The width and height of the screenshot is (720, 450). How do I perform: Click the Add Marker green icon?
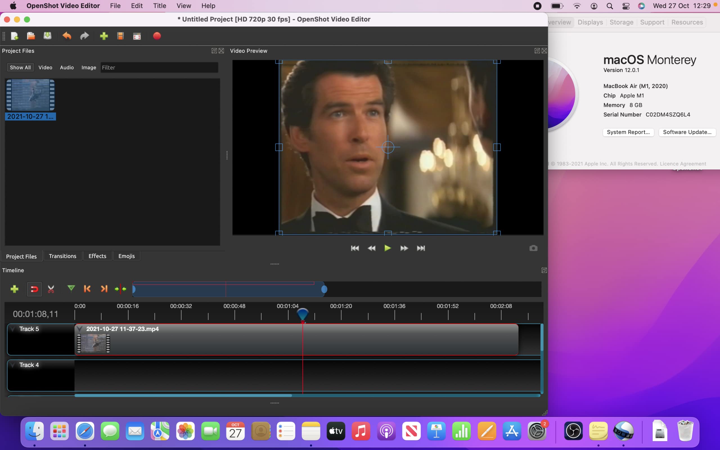(x=71, y=288)
